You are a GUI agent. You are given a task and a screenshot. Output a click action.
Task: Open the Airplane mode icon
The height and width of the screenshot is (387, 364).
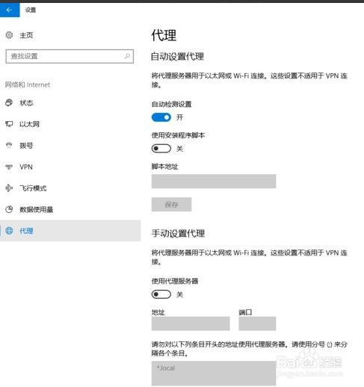[9, 188]
